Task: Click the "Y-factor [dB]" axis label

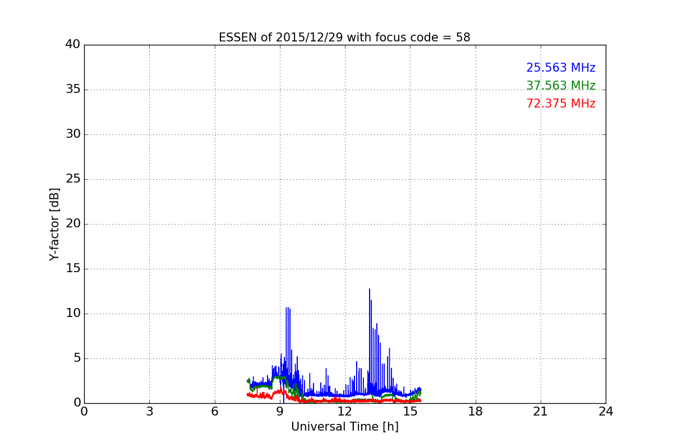Action: coord(54,224)
